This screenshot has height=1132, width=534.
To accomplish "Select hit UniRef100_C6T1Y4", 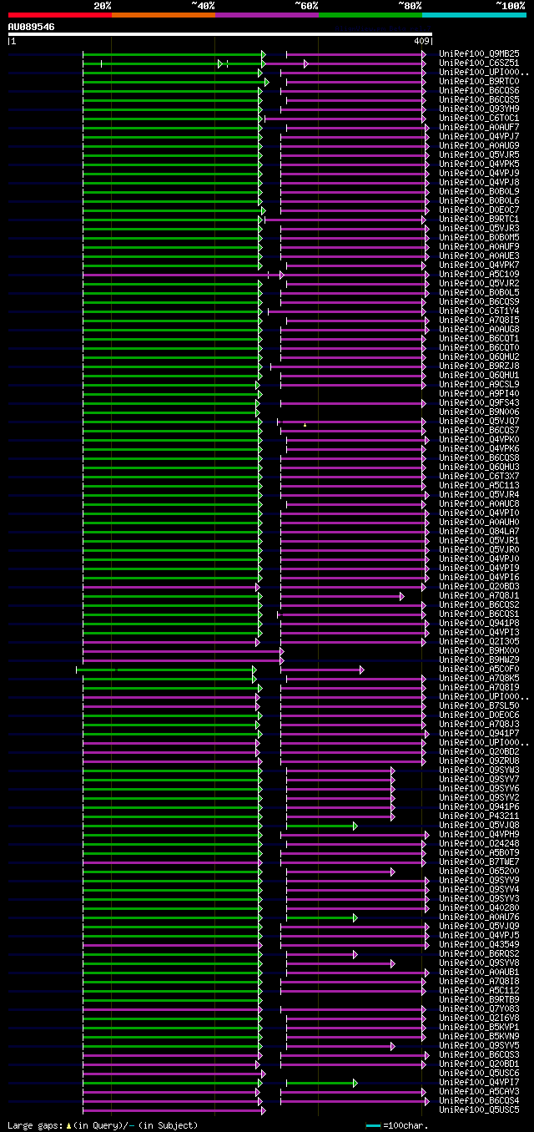I will pyautogui.click(x=479, y=311).
